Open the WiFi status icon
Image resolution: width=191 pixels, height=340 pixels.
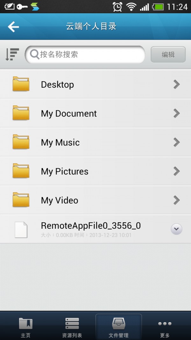pyautogui.click(x=131, y=6)
